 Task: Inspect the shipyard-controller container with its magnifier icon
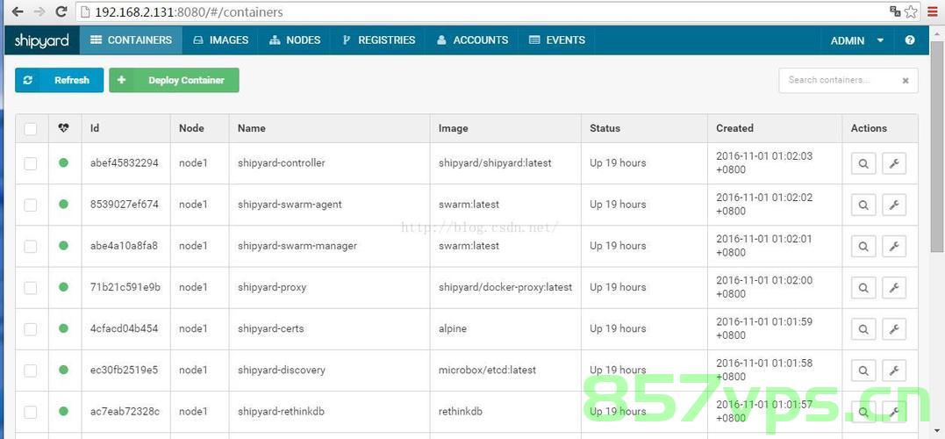coord(863,163)
